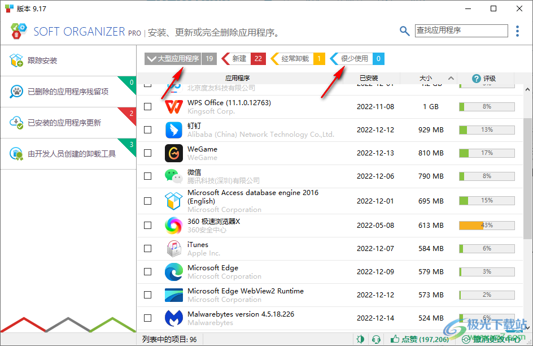The height and width of the screenshot is (346, 533).
Task: Click the Microsoft Access size 695 MB
Action: pos(431,201)
